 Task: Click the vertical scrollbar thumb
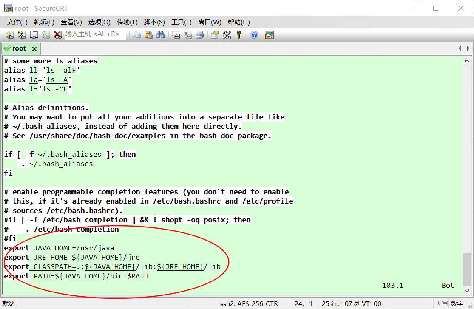(x=467, y=270)
